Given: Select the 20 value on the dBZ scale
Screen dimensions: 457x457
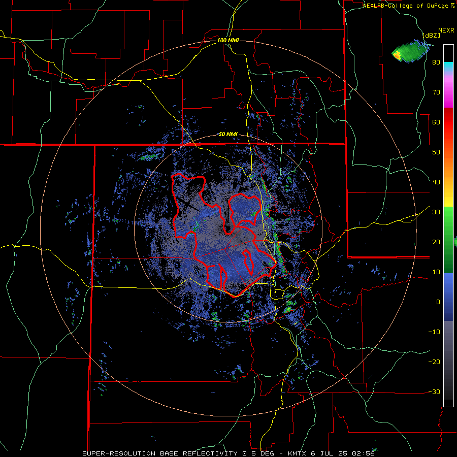Looking at the screenshot, I should coord(436,242).
